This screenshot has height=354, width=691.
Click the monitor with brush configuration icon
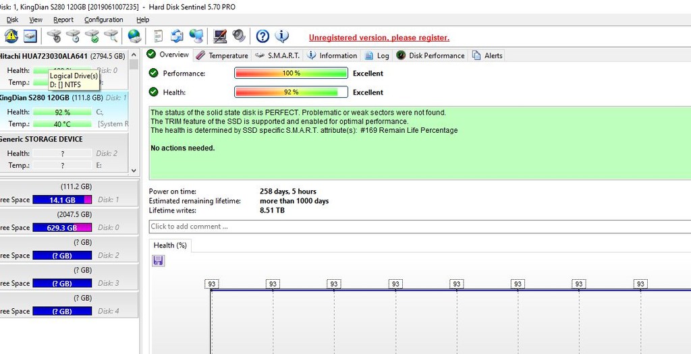219,36
